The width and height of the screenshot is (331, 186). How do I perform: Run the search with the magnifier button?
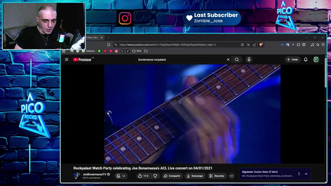tap(237, 59)
